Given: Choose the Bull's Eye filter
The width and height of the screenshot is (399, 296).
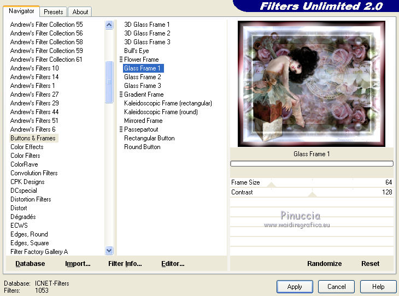Looking at the screenshot, I should coord(137,51).
